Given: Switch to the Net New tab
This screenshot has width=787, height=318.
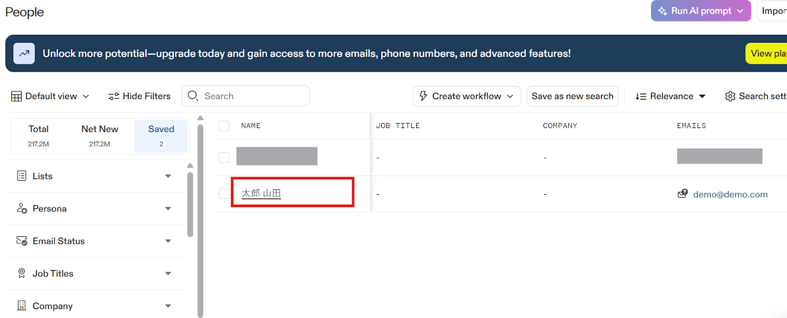Looking at the screenshot, I should (100, 136).
